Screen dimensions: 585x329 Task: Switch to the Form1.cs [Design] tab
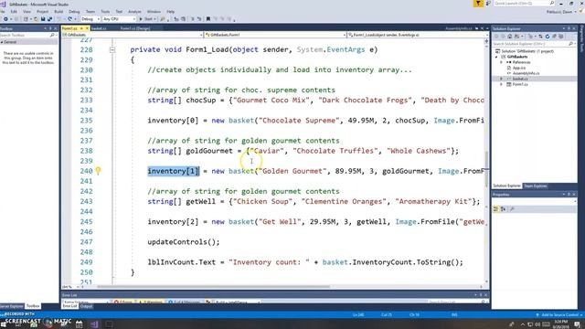(135, 28)
